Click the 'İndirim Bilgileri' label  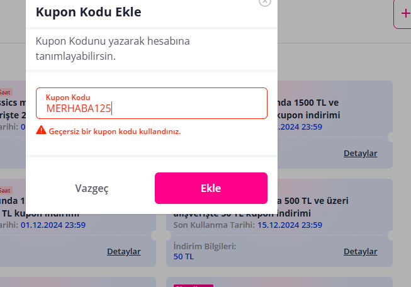click(x=205, y=246)
